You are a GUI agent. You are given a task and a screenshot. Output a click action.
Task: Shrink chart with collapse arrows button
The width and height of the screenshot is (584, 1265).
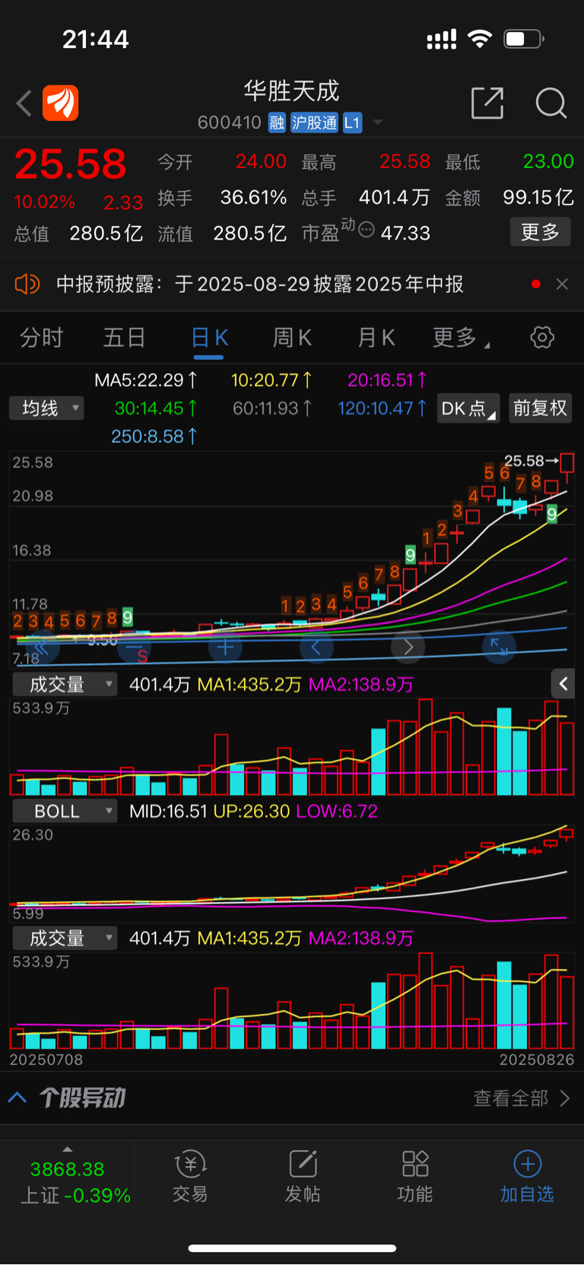[500, 647]
